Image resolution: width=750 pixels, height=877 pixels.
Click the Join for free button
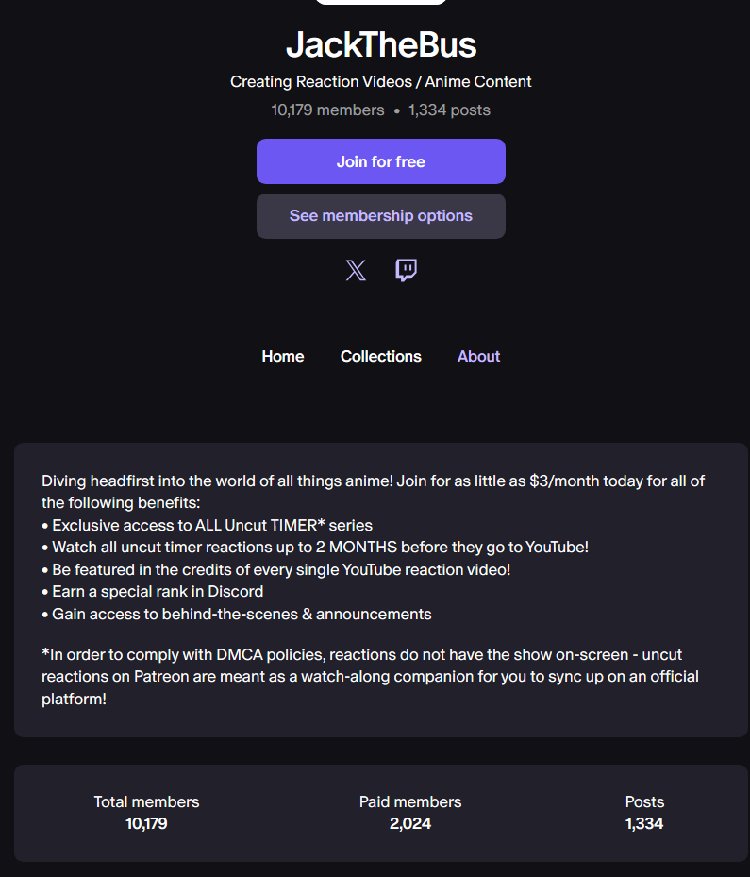(x=381, y=161)
